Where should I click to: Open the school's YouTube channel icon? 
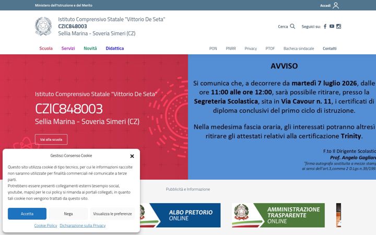[332, 26]
